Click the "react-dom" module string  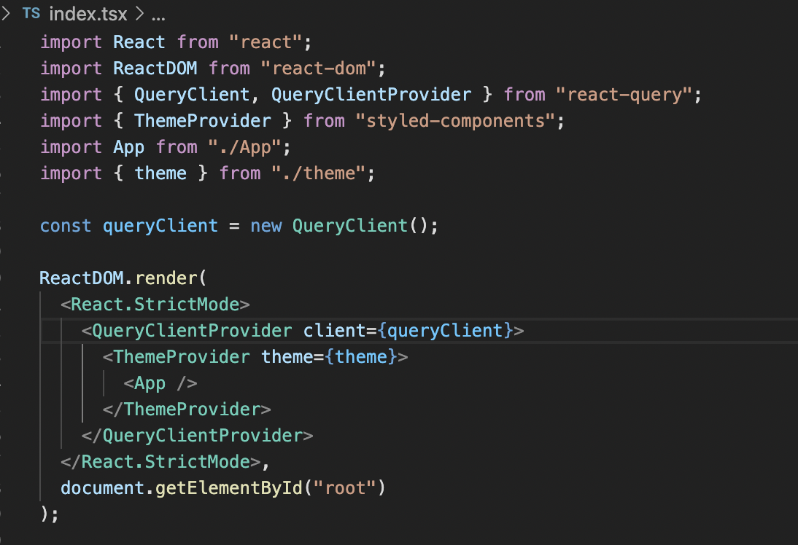coord(319,68)
